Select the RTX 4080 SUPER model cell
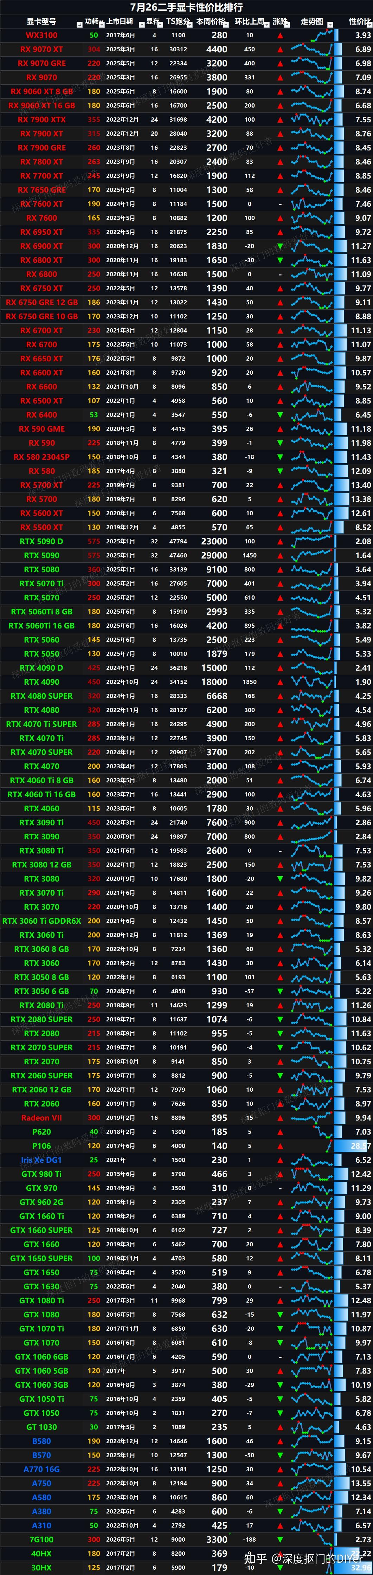This screenshot has height=1575, width=373. tap(41, 696)
